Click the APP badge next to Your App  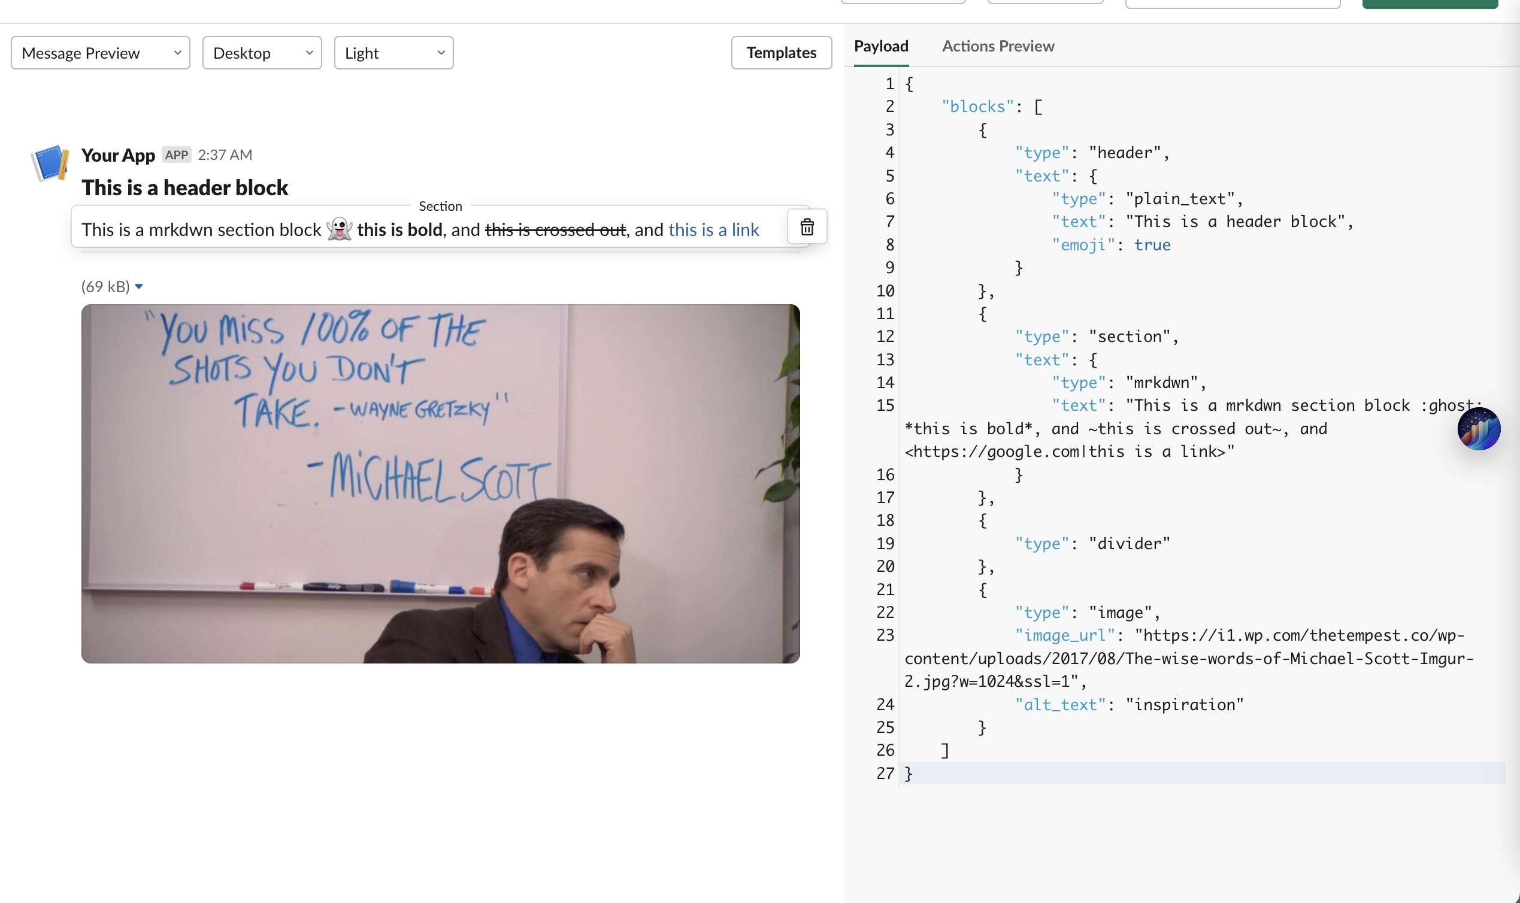pos(177,154)
